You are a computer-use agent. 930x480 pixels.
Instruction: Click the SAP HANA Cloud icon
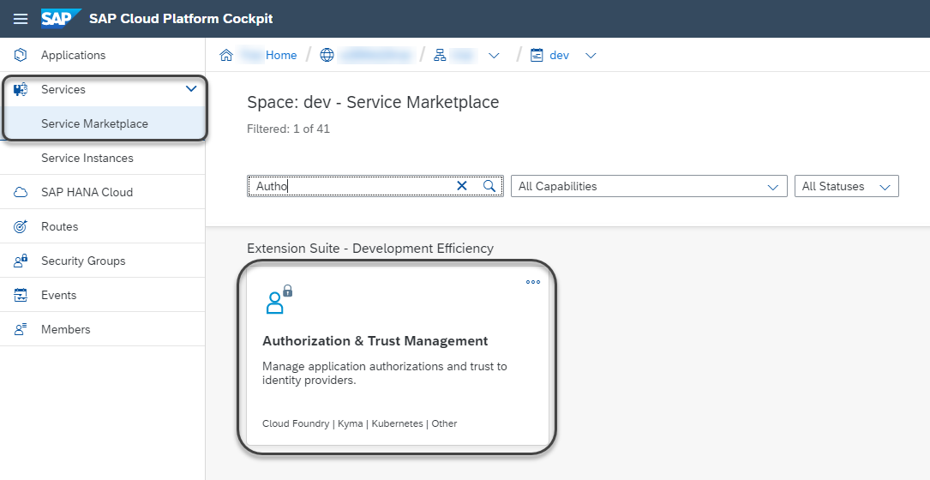[x=21, y=192]
